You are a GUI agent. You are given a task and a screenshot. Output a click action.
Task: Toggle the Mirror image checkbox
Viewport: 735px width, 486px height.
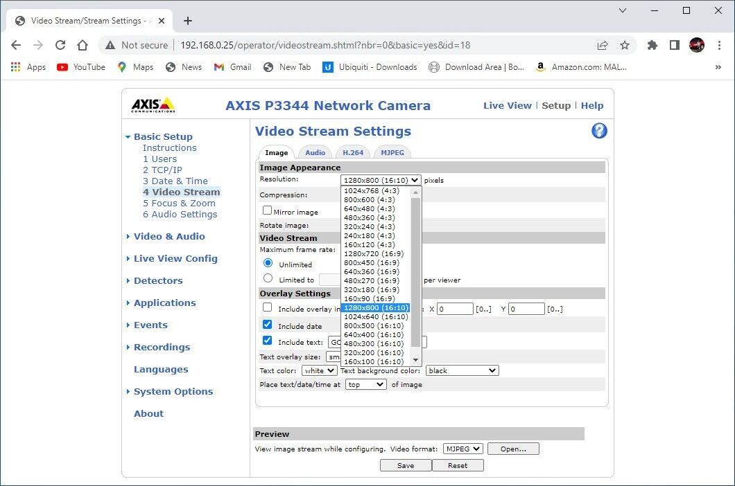coord(267,210)
